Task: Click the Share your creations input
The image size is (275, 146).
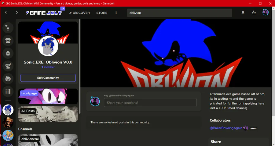Action: pyautogui.click(x=150, y=103)
